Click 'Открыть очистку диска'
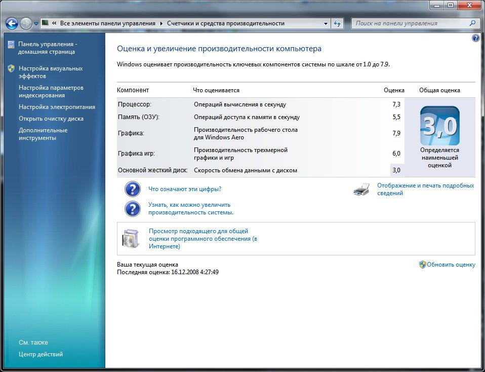The height and width of the screenshot is (372, 485). tap(51, 119)
